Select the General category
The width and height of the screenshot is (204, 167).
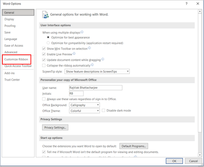point(18,12)
